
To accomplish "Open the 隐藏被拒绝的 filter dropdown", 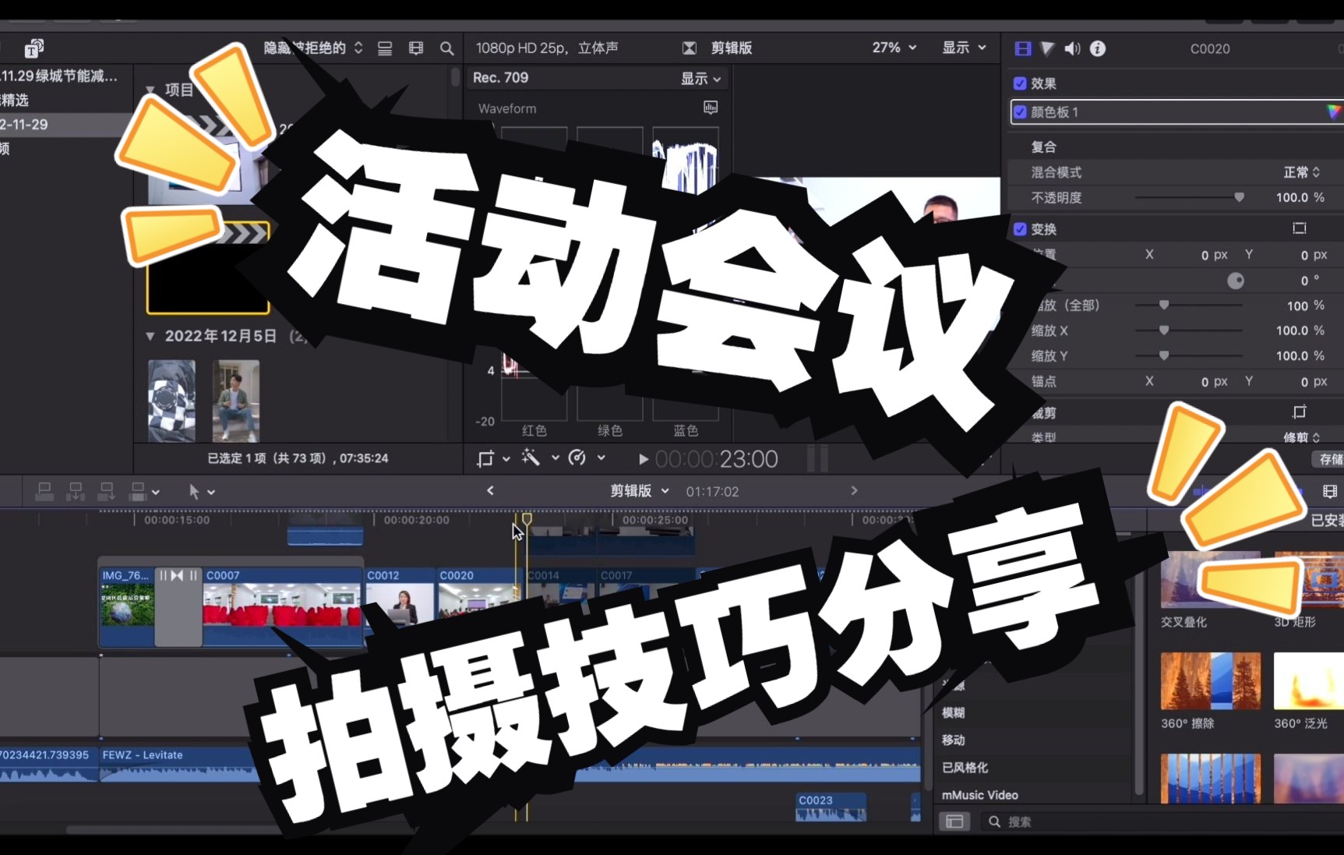I will click(313, 48).
